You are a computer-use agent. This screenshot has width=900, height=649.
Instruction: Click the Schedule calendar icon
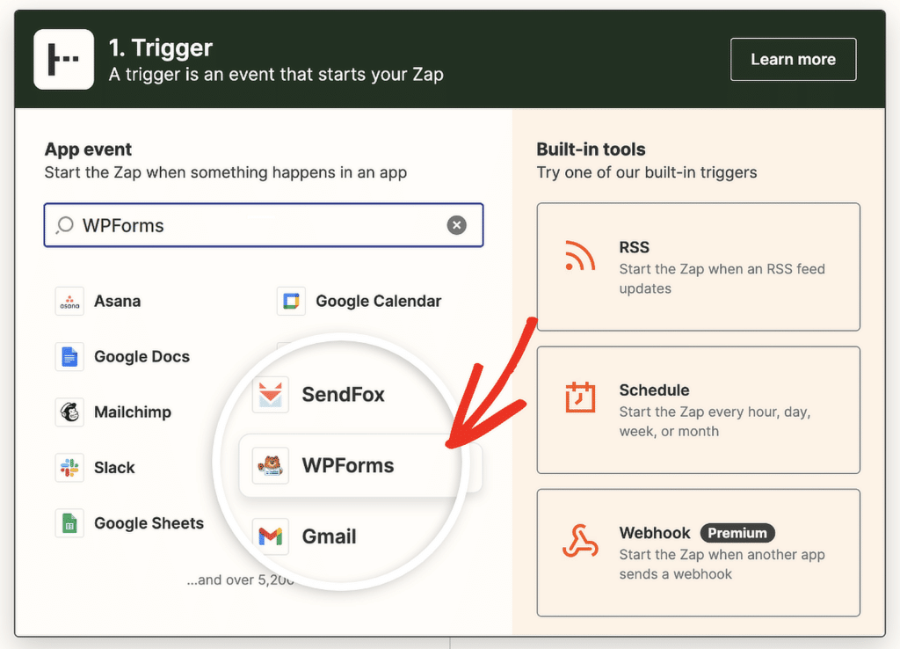pos(581,397)
